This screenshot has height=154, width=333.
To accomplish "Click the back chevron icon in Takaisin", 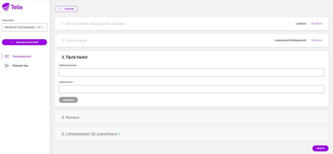I will click(x=60, y=9).
